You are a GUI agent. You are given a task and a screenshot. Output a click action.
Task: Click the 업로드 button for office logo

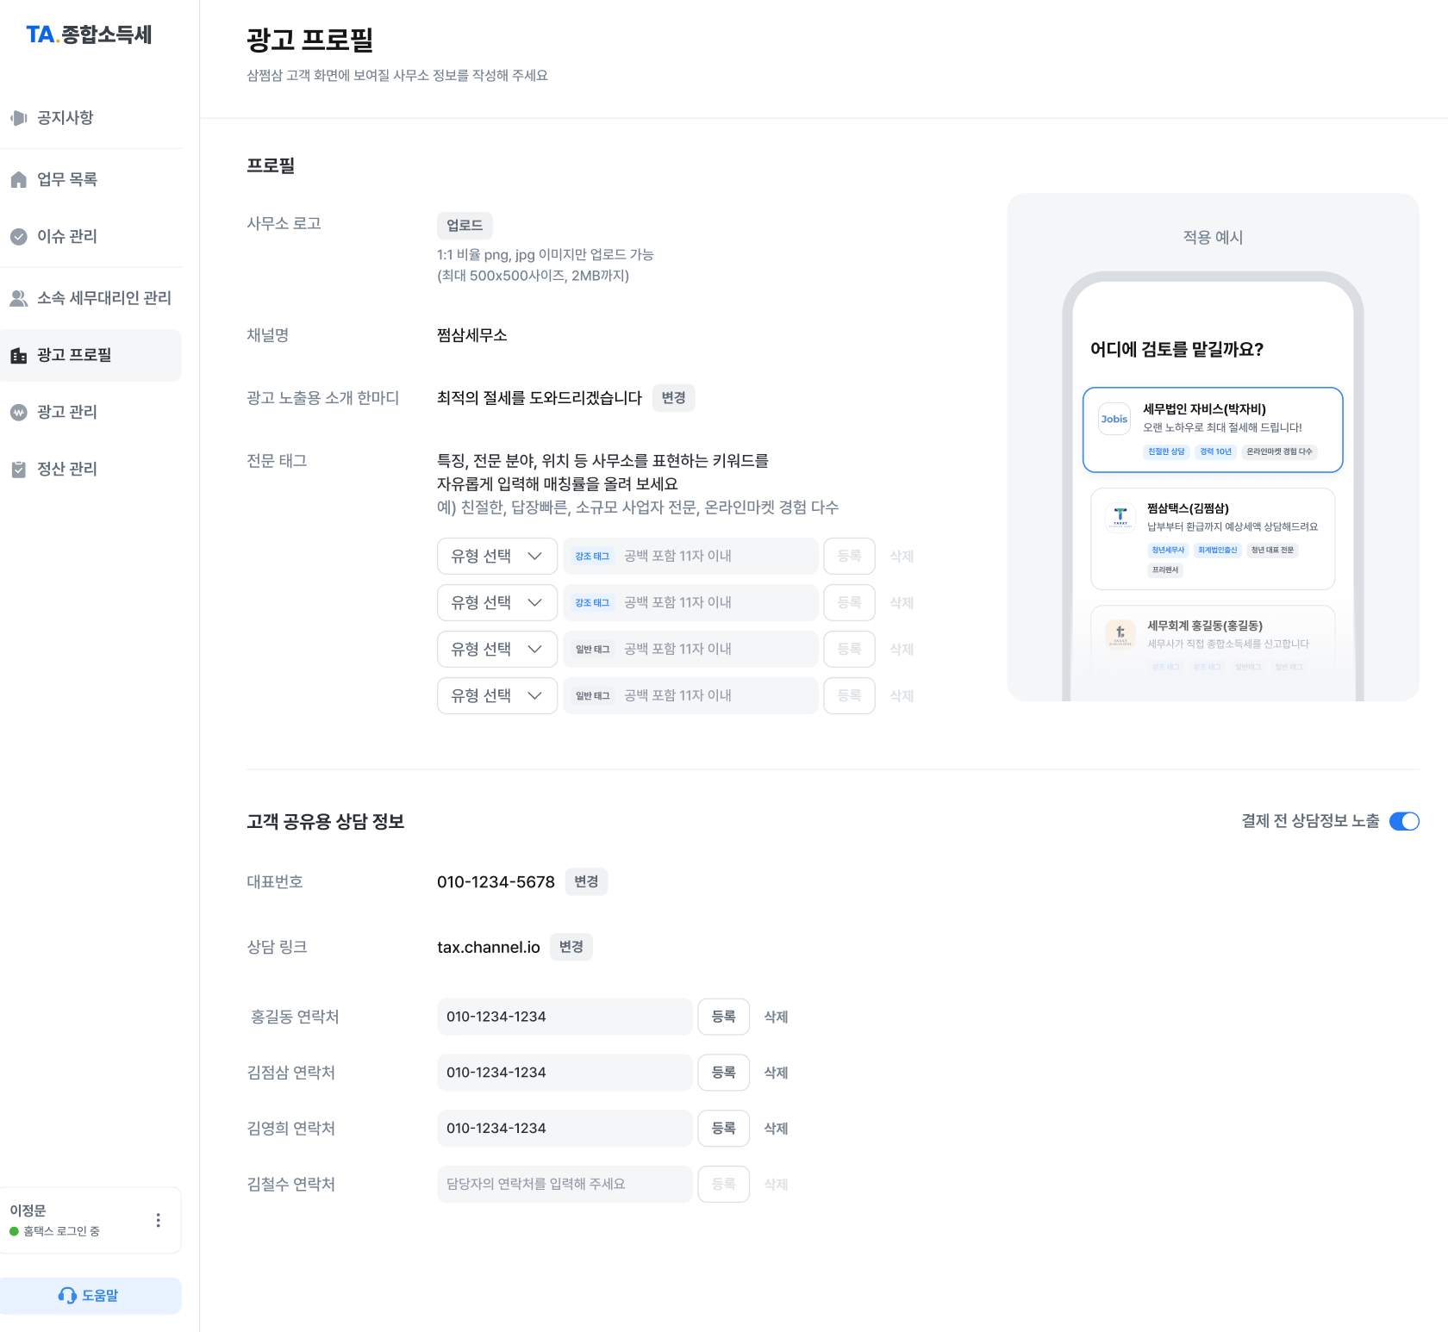coord(465,226)
